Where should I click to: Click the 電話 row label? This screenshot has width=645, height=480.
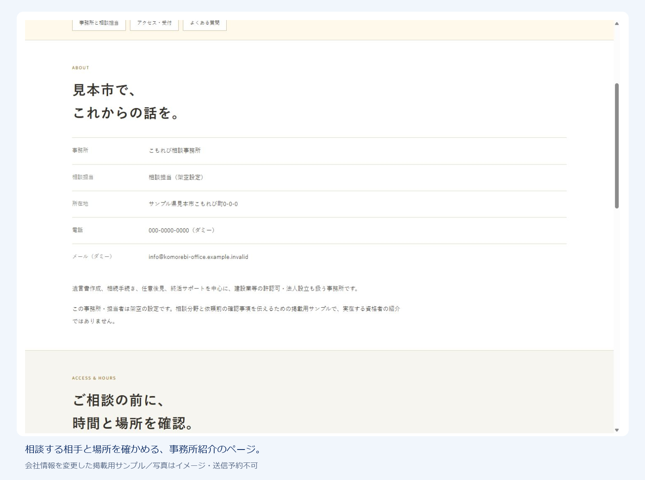pyautogui.click(x=77, y=230)
